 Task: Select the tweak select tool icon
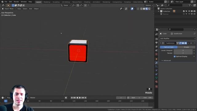[8, 6]
